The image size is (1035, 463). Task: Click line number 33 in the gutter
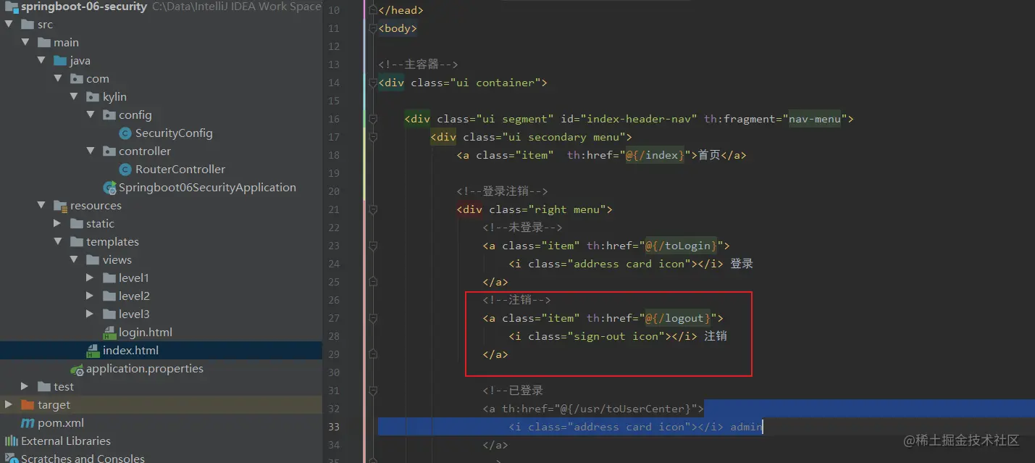point(333,427)
